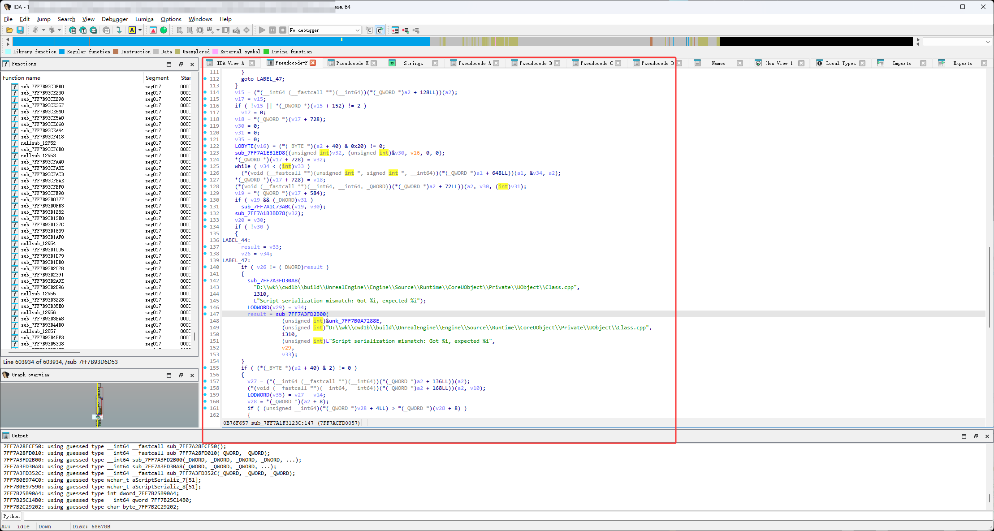Click the Pause process toolbar icon
The image size is (994, 531).
(272, 30)
